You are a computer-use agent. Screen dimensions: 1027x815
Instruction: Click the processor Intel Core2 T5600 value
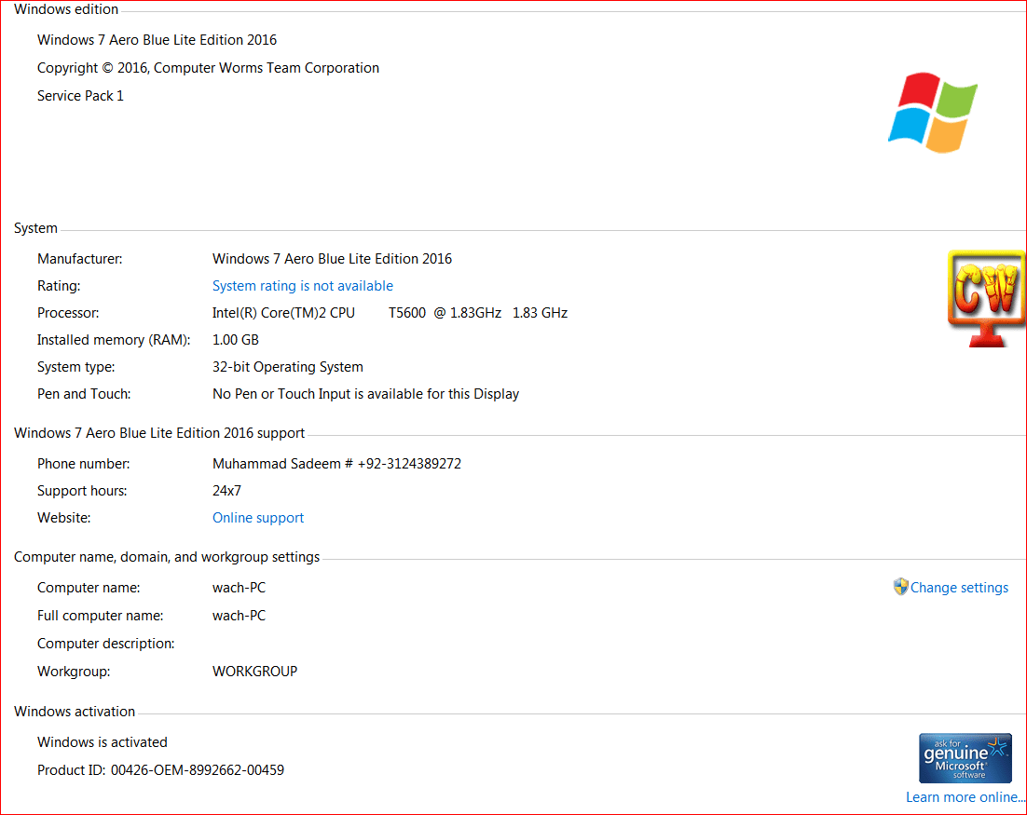[390, 313]
